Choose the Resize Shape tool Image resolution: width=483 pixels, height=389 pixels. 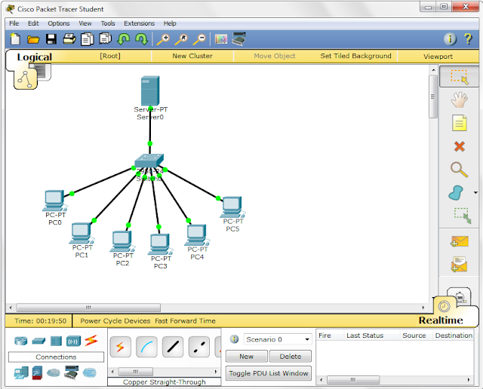coord(463,216)
